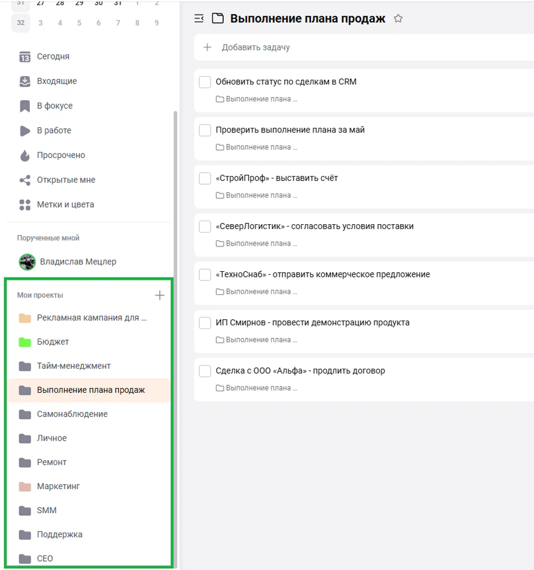The image size is (534, 570).
Task: Go to Входящие
Action: 57,81
